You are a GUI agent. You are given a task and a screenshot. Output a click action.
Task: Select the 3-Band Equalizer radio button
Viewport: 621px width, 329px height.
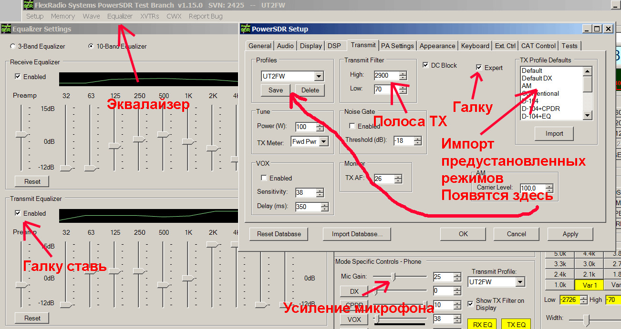pyautogui.click(x=13, y=47)
